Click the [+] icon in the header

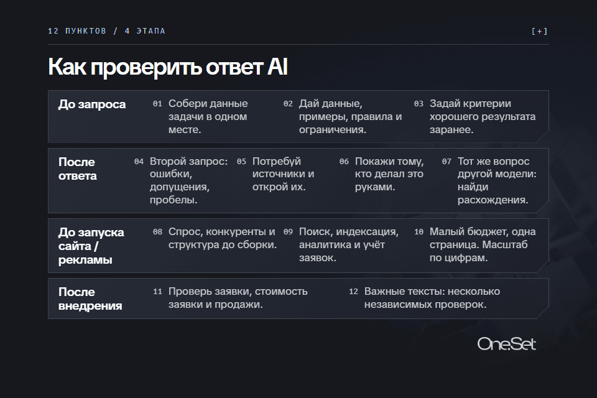540,31
